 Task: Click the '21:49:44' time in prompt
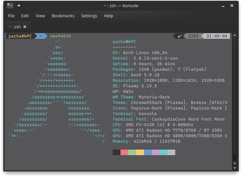pos(217,36)
